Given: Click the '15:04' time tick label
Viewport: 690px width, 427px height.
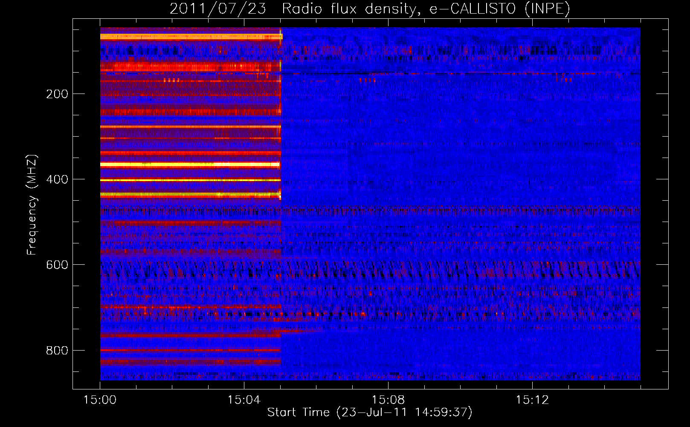Looking at the screenshot, I should pyautogui.click(x=244, y=400).
